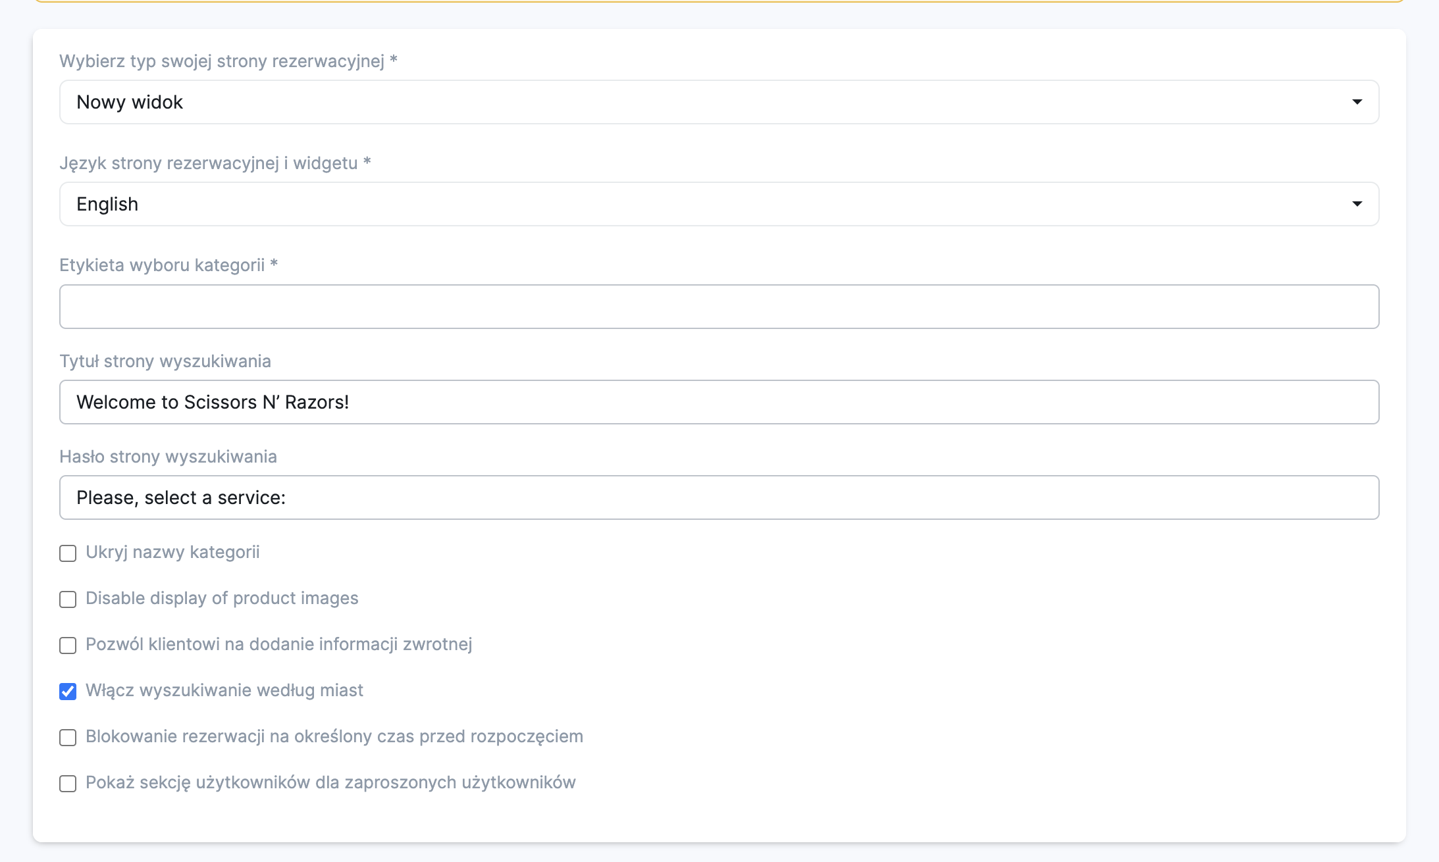Tick "Pokaż sekcję użytkowników" checkbox

68,784
